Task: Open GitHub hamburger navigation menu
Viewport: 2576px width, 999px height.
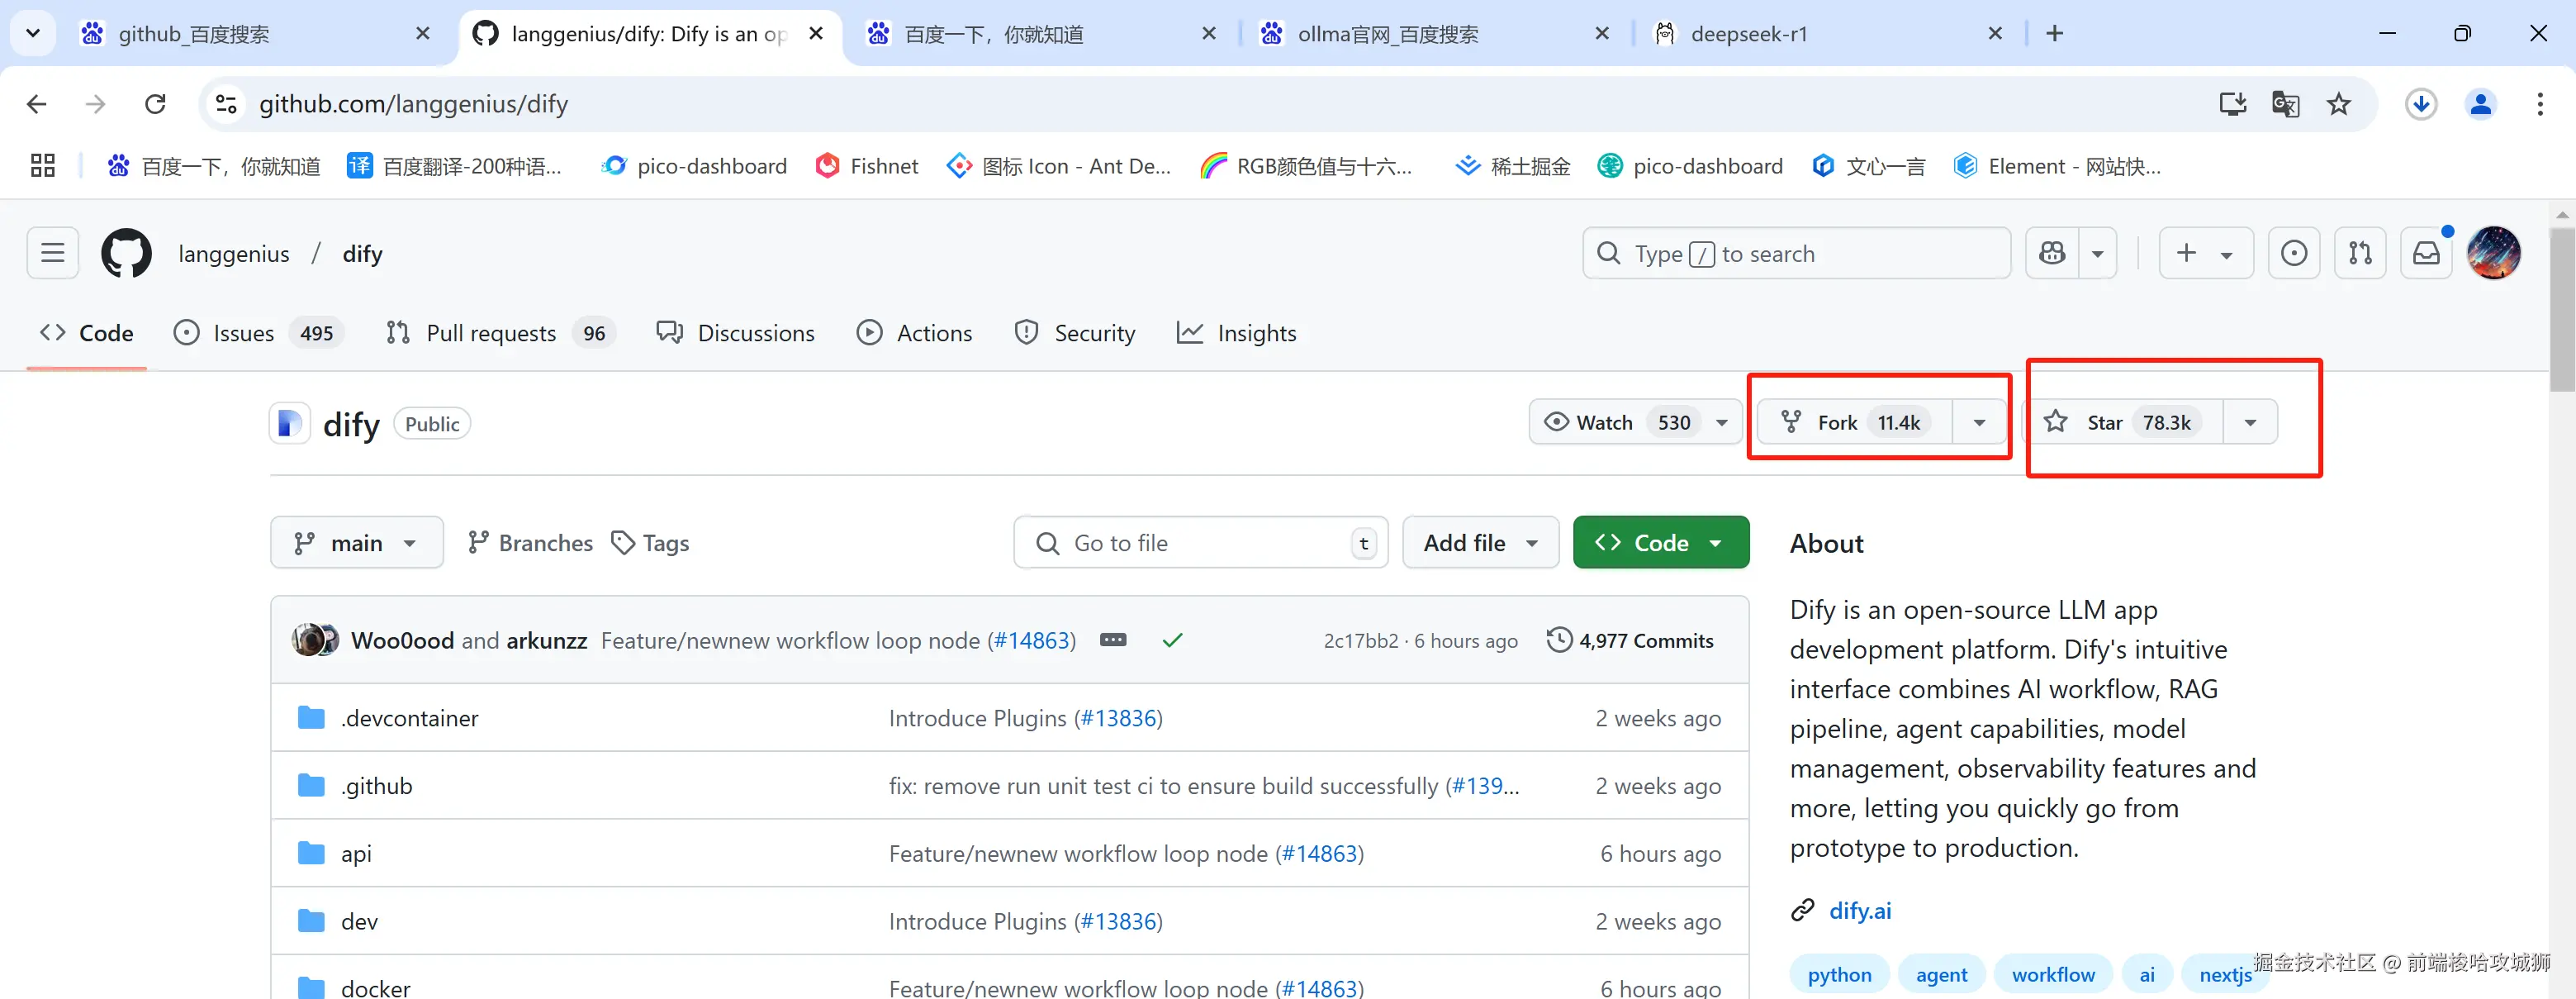Action: pos(53,253)
